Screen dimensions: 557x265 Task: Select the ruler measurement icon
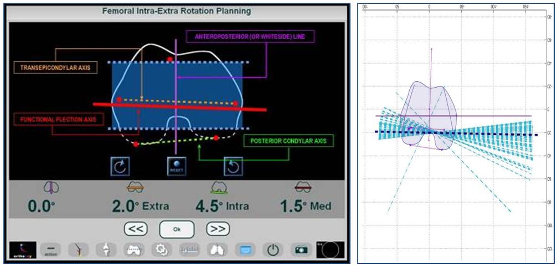pyautogui.click(x=189, y=250)
